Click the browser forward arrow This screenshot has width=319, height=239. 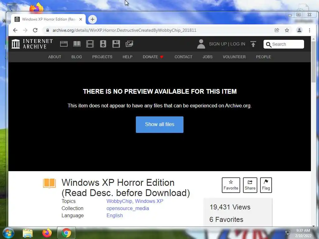(x=25, y=30)
